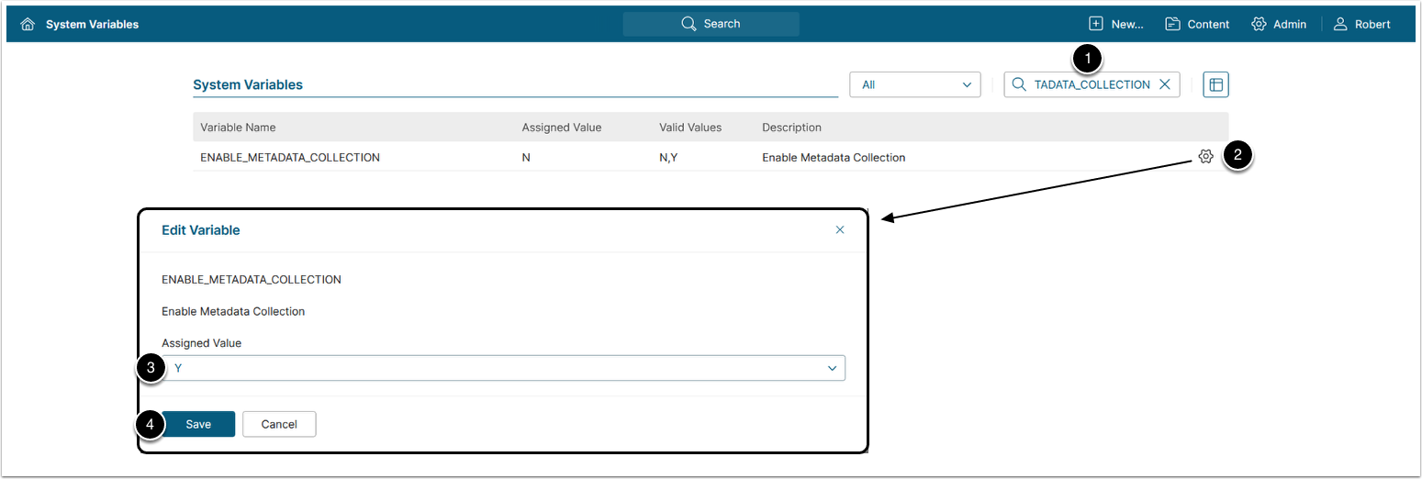The height and width of the screenshot is (479, 1422).
Task: Cancel the Edit Variable dialog
Action: pyautogui.click(x=279, y=424)
